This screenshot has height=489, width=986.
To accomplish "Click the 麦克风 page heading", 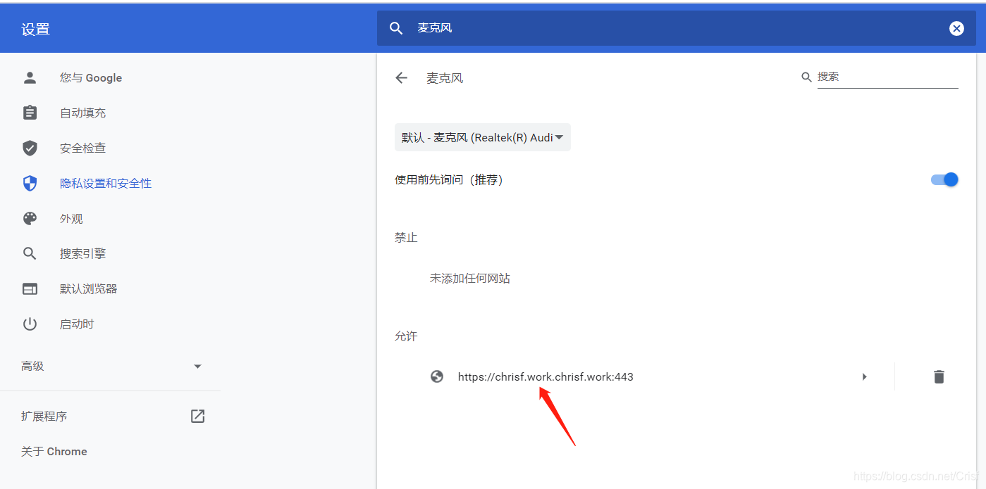I will click(445, 78).
